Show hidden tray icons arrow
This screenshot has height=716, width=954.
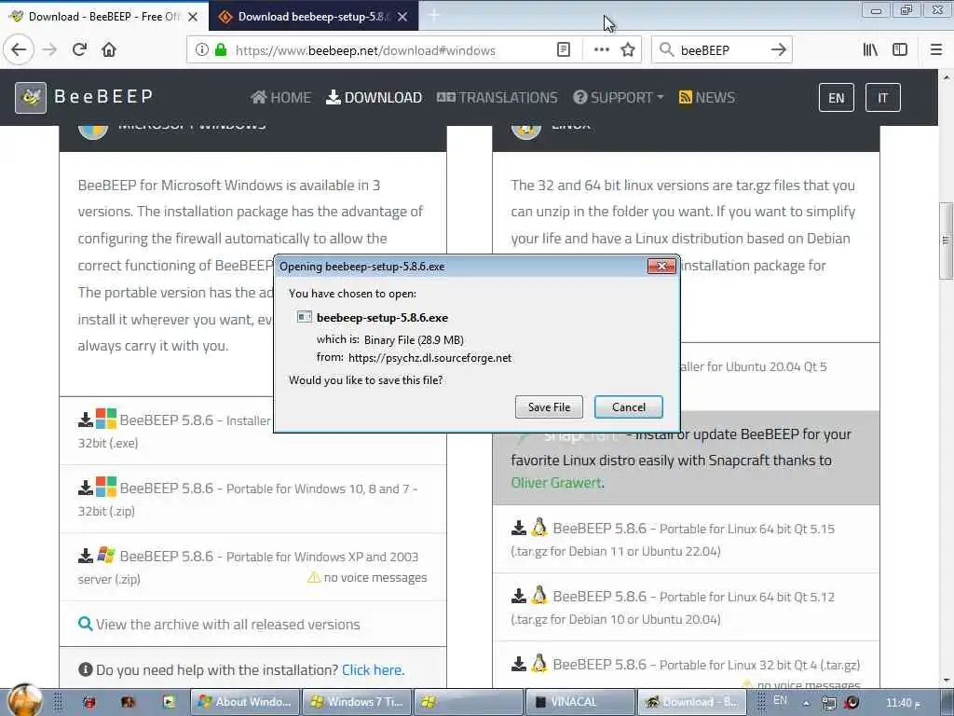point(806,703)
